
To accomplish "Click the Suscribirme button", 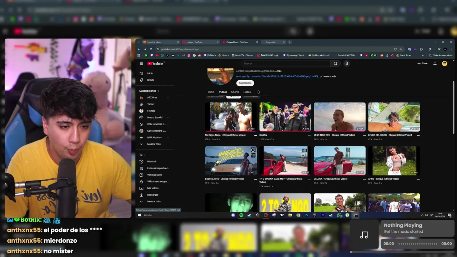I will pos(245,83).
